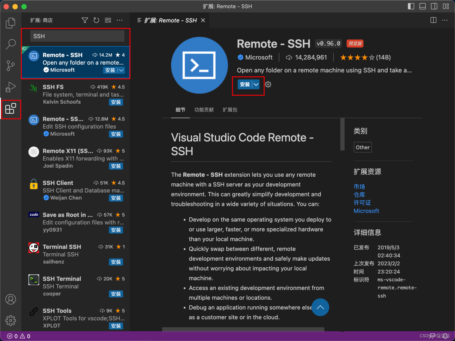Click the star rating (148)
455x341 pixels.
[365, 58]
